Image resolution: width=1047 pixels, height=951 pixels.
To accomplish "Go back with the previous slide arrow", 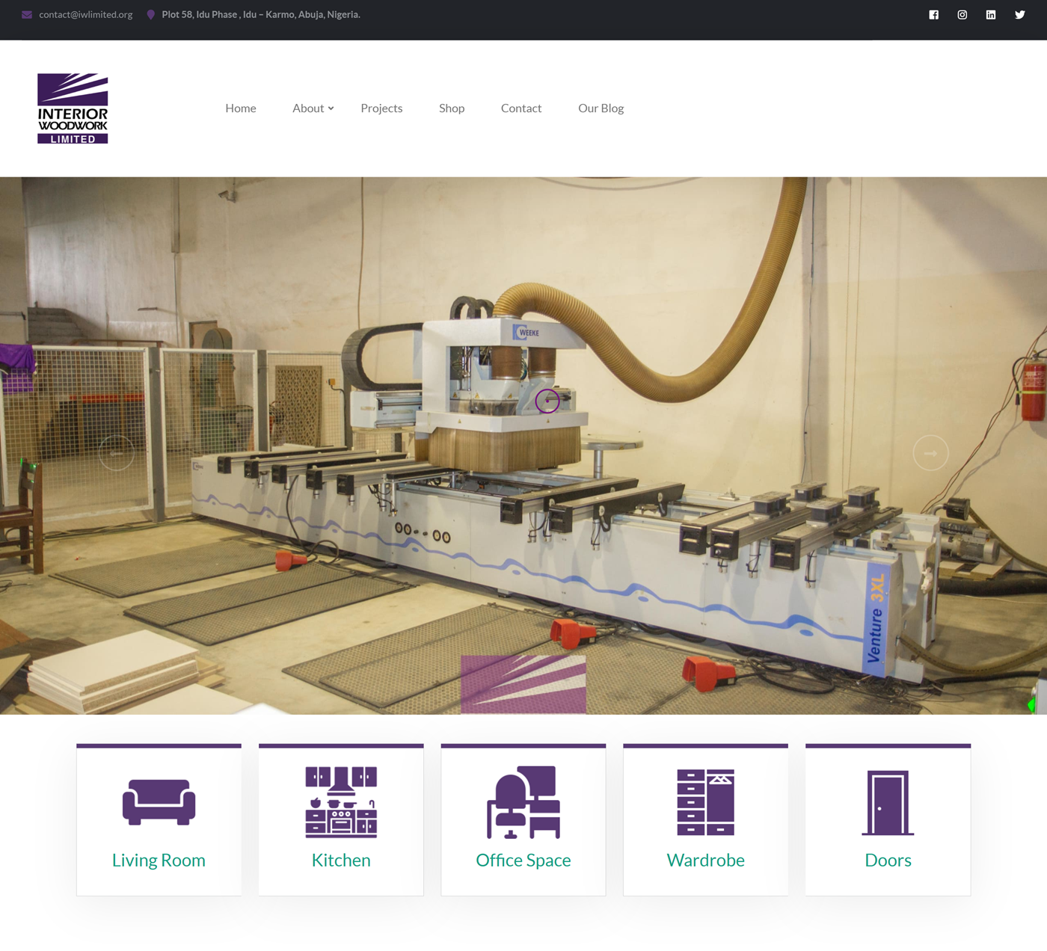I will pyautogui.click(x=117, y=453).
